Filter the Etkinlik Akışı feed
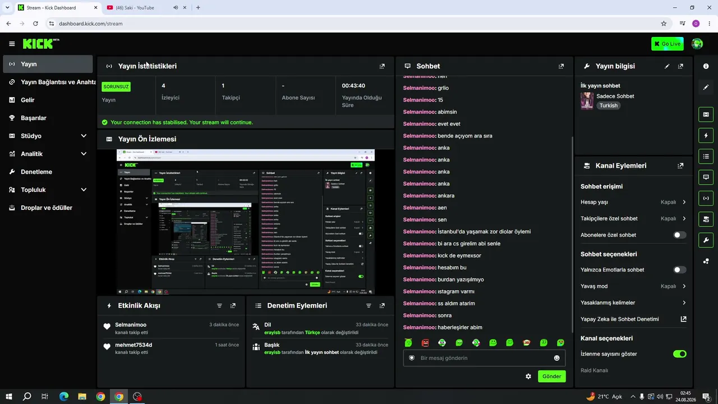 click(x=219, y=306)
